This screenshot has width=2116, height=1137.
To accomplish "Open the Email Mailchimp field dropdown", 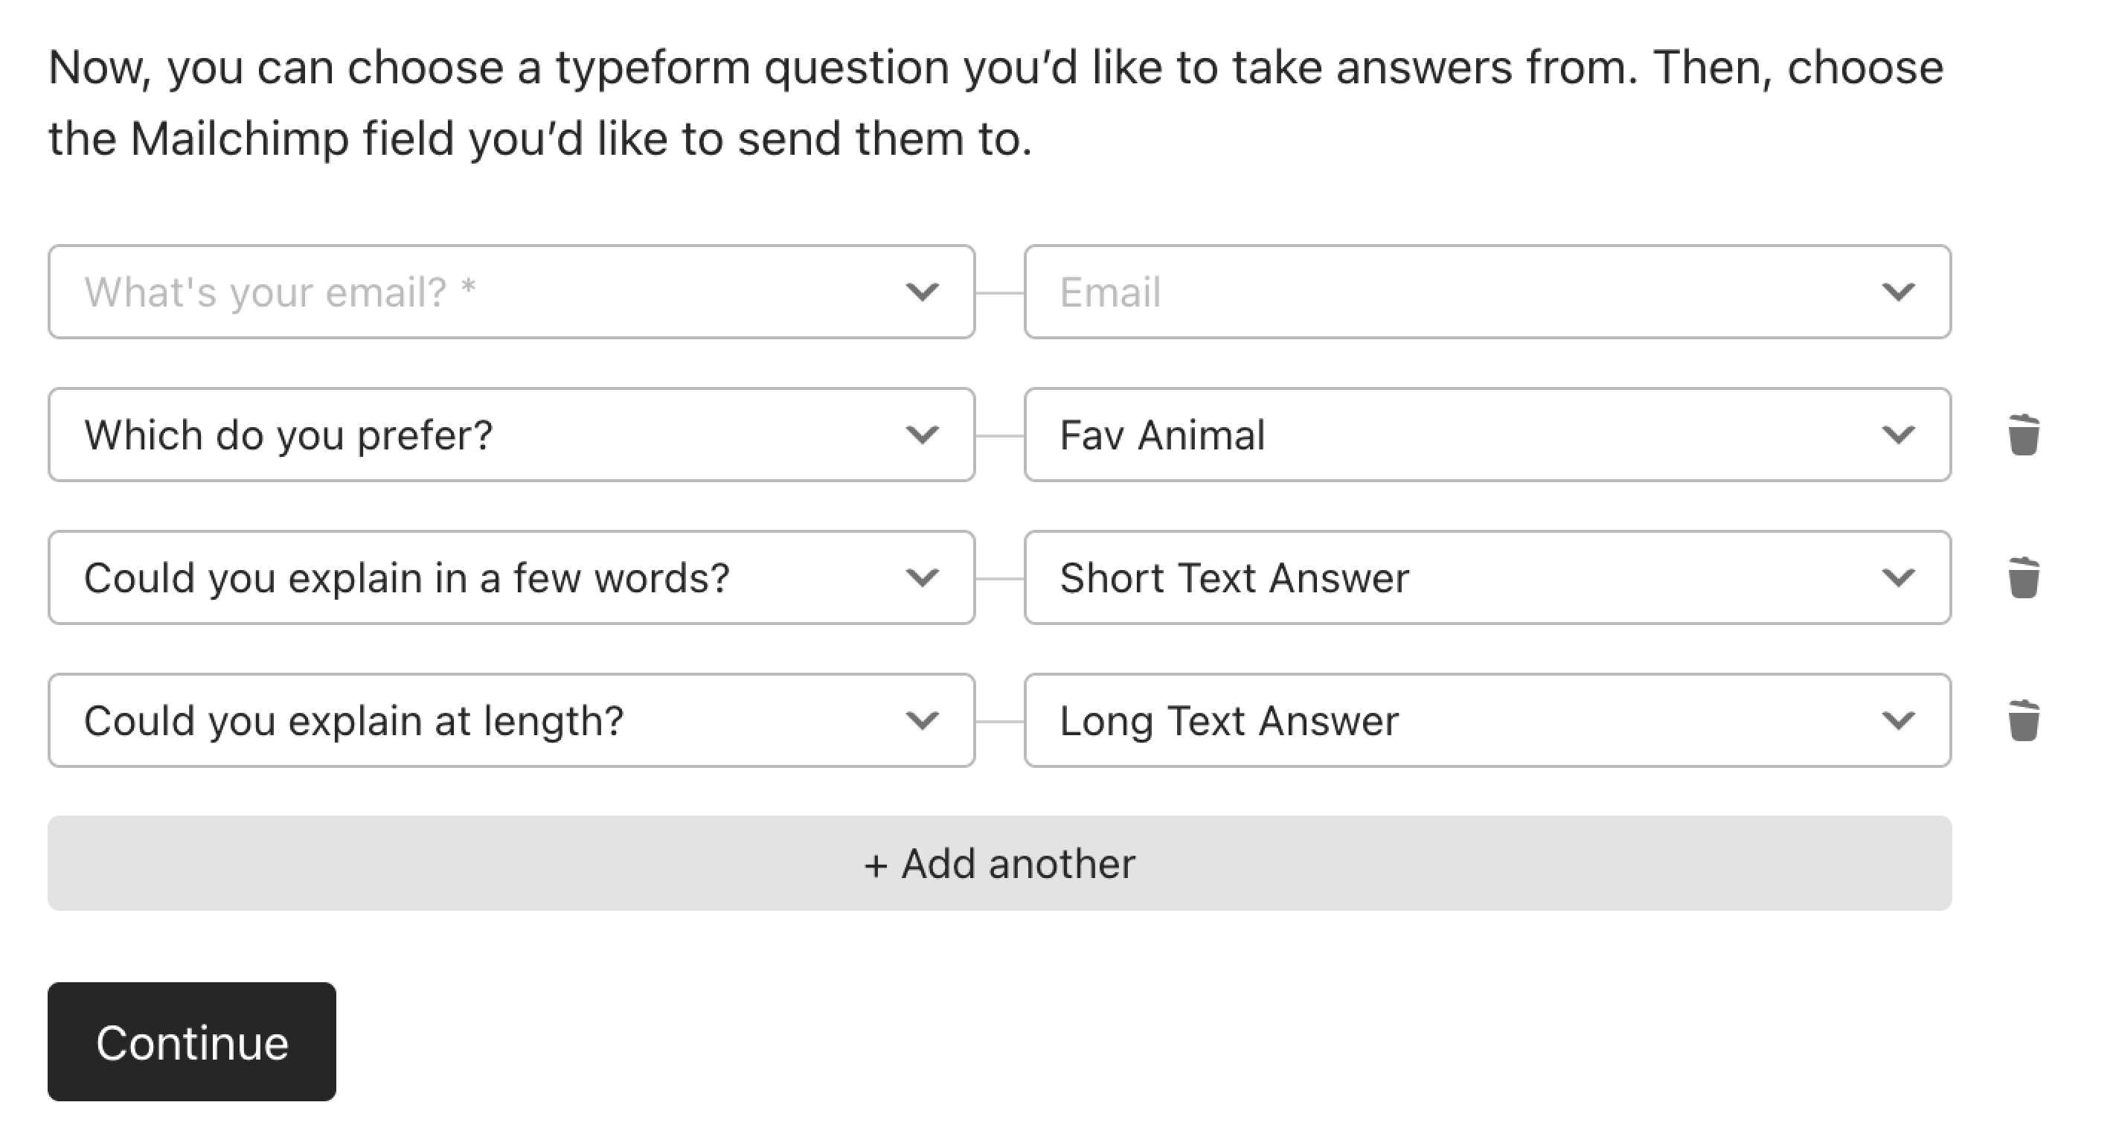I will pyautogui.click(x=1487, y=292).
